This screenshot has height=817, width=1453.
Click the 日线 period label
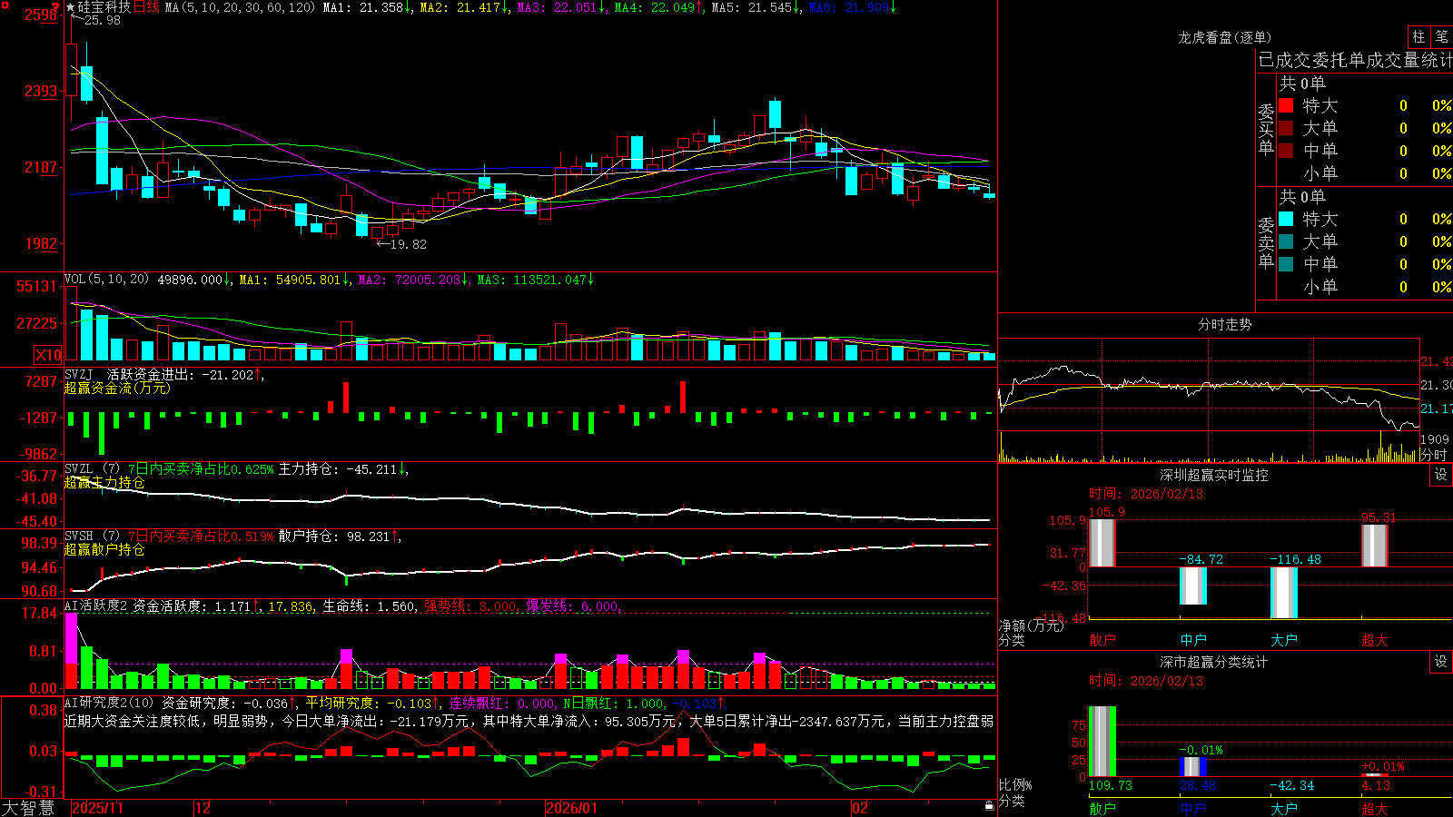pyautogui.click(x=146, y=7)
